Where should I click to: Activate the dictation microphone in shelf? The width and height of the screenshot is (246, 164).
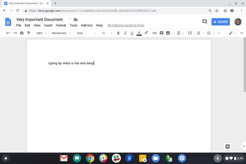click(218, 158)
